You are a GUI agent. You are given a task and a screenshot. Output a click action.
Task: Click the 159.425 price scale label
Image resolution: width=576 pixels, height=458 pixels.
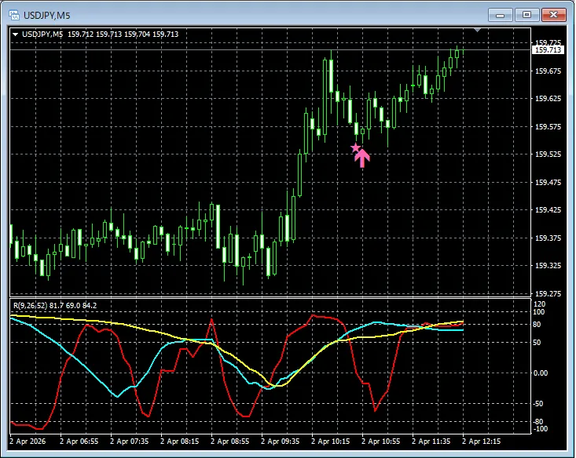click(x=548, y=210)
